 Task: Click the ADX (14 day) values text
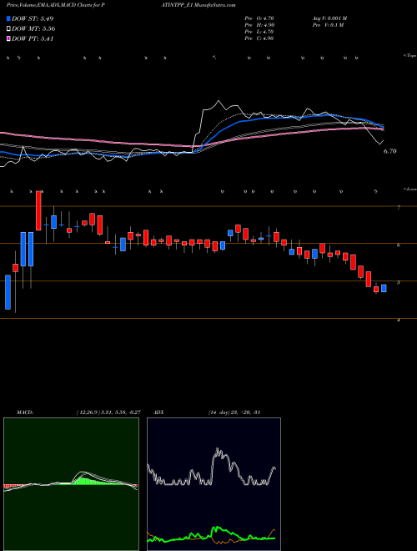click(x=234, y=412)
